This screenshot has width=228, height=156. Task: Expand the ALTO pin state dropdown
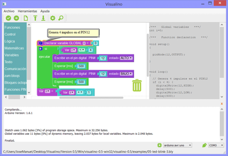tap(126, 58)
